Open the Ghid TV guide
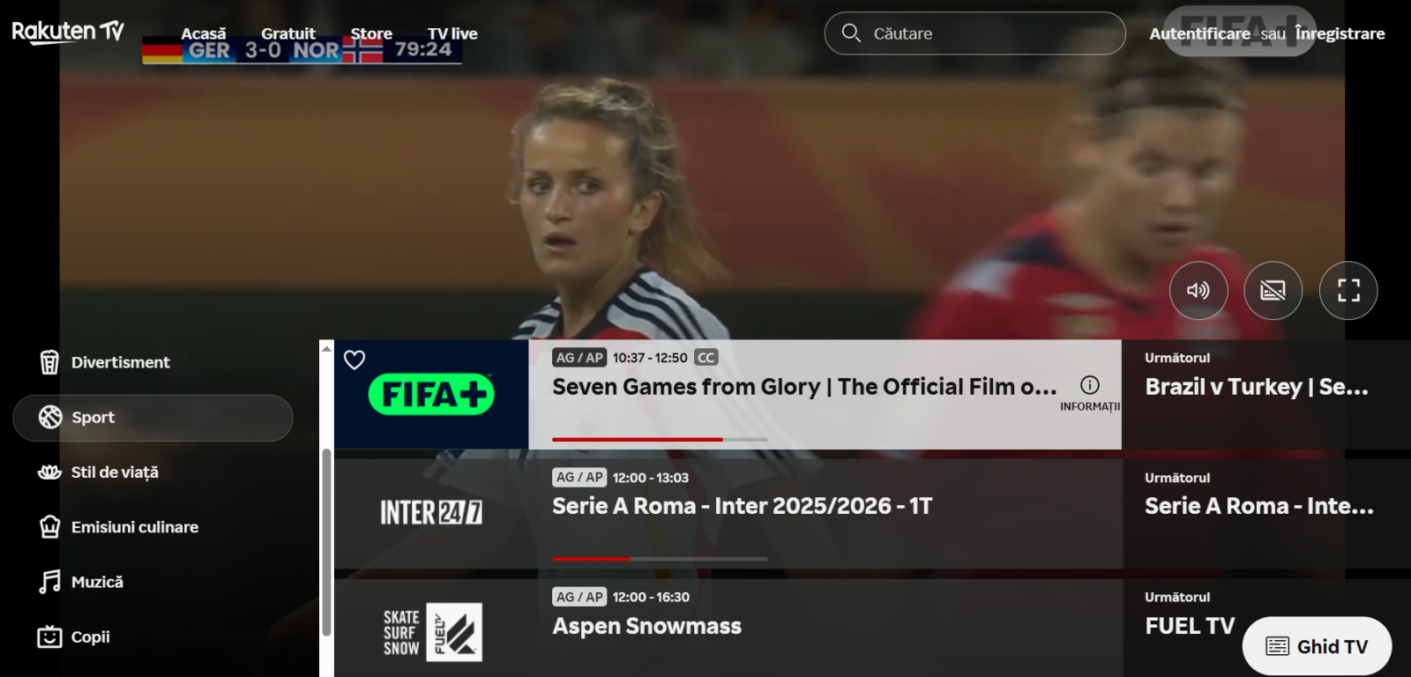The width and height of the screenshot is (1411, 677). tap(1317, 647)
